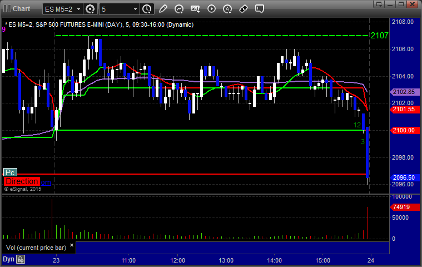The image size is (422, 267).
Task: Click the chart title ES M5=2 S&P 500 text
Action: click(x=100, y=25)
